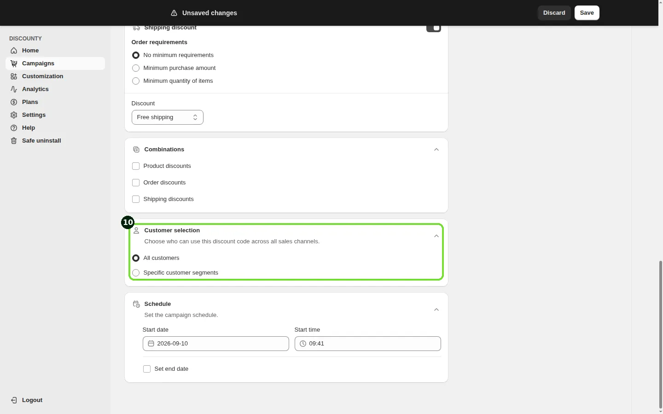Image resolution: width=663 pixels, height=414 pixels.
Task: Navigate to Plans in sidebar
Action: point(55,102)
